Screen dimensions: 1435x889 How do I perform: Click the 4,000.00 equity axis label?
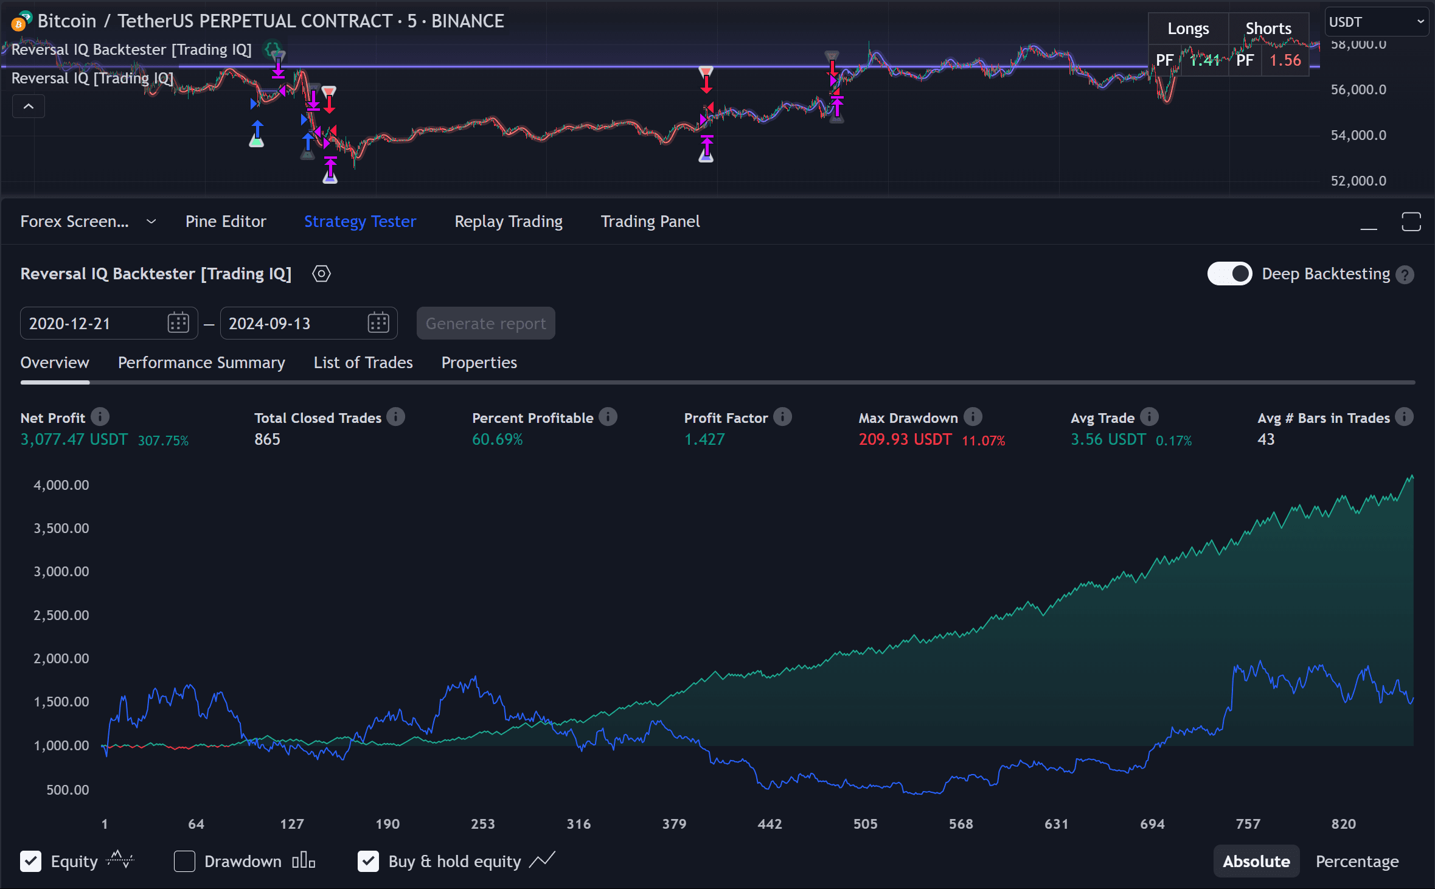61,485
